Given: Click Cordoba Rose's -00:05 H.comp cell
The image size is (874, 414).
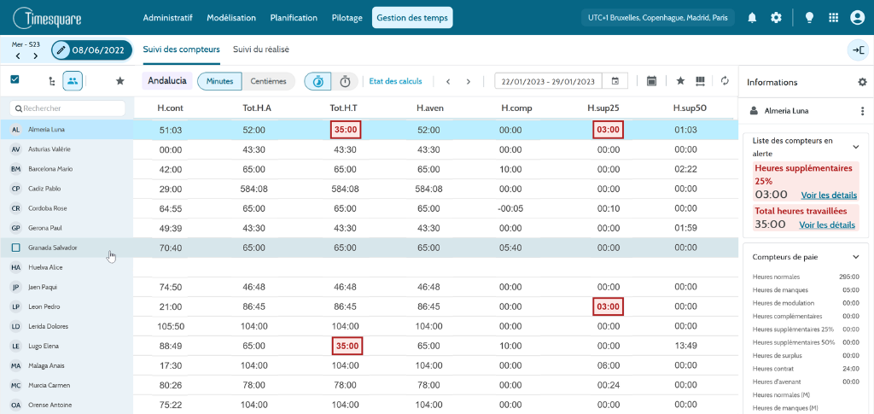Looking at the screenshot, I should [x=510, y=208].
